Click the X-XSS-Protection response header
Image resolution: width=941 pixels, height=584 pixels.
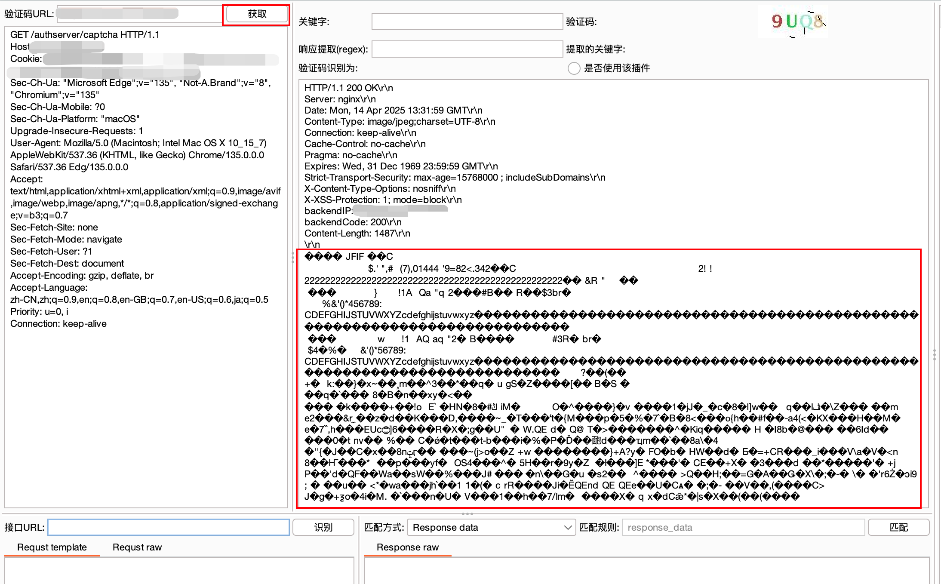383,200
